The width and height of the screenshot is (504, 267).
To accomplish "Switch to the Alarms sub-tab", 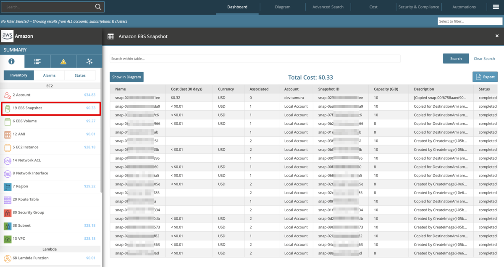I will pyautogui.click(x=49, y=75).
